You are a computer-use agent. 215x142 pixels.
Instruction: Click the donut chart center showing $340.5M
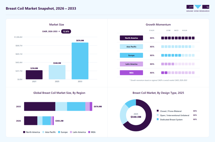click(x=136, y=116)
